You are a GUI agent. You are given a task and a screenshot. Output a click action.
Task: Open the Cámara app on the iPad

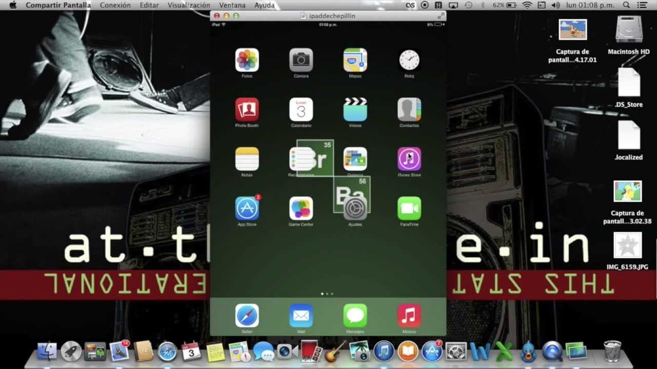301,60
